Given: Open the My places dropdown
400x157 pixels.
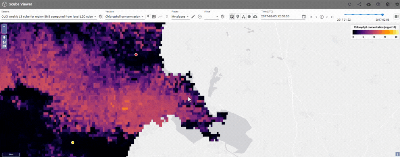Looking at the screenshot, I should 188,17.
